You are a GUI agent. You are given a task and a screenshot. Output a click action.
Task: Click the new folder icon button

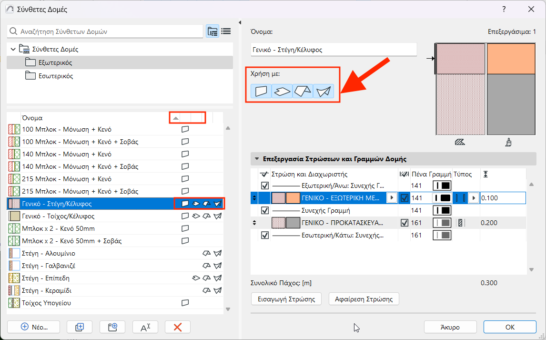tap(112, 327)
